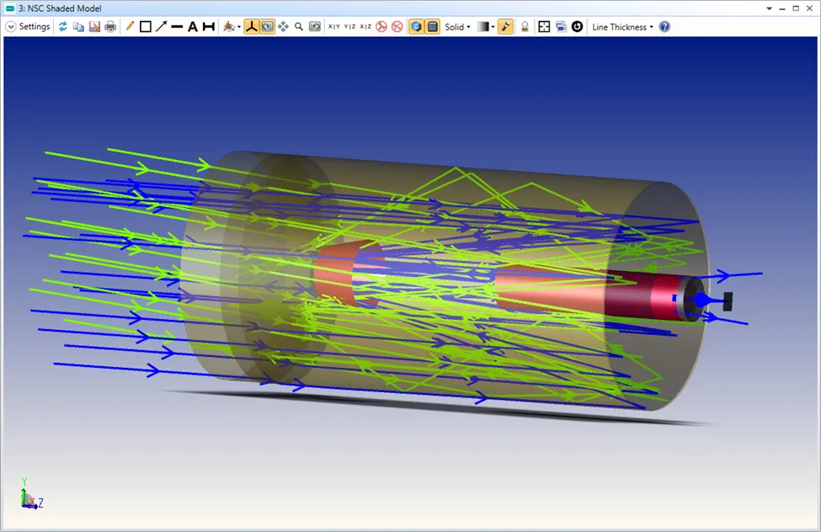Select the pencil annotation tool
The image size is (821, 532).
point(130,27)
